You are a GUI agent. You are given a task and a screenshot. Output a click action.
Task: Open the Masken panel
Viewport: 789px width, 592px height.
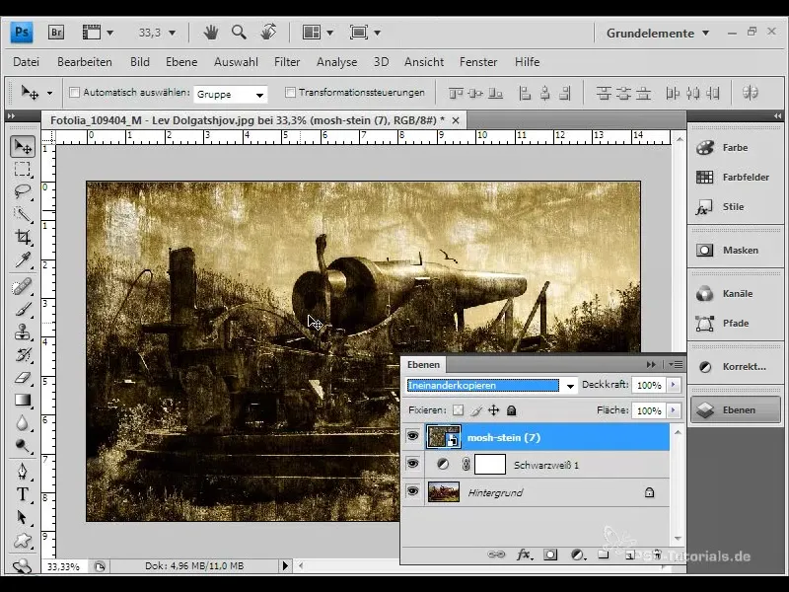[735, 251]
